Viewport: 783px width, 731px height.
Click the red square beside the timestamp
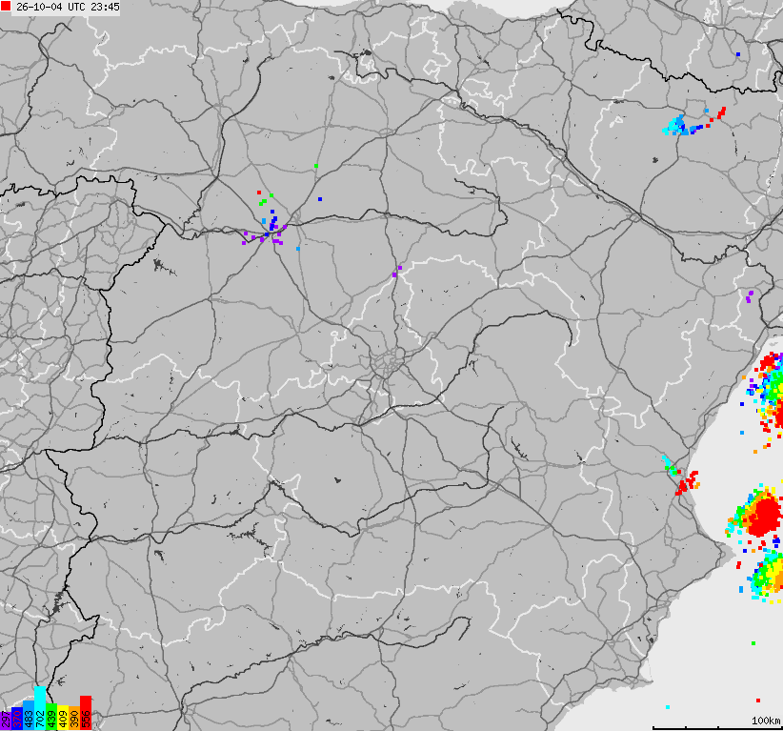[6, 7]
